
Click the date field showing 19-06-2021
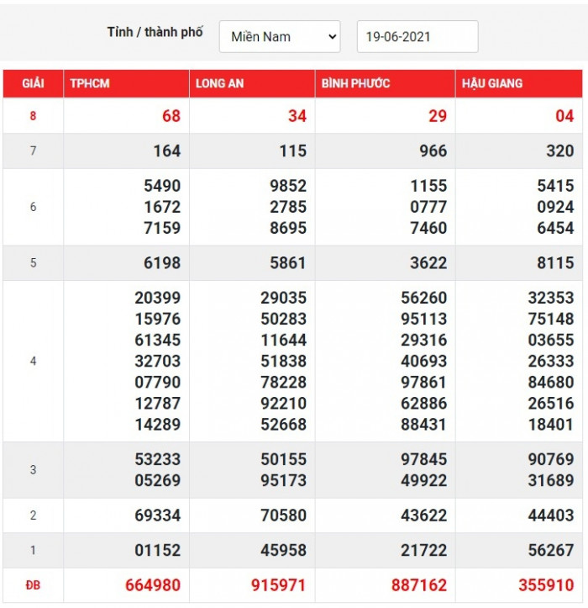coord(417,37)
